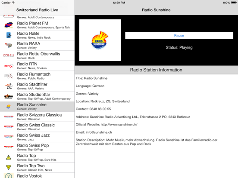Click the Language: German line
The width and height of the screenshot is (238, 178).
click(x=90, y=86)
